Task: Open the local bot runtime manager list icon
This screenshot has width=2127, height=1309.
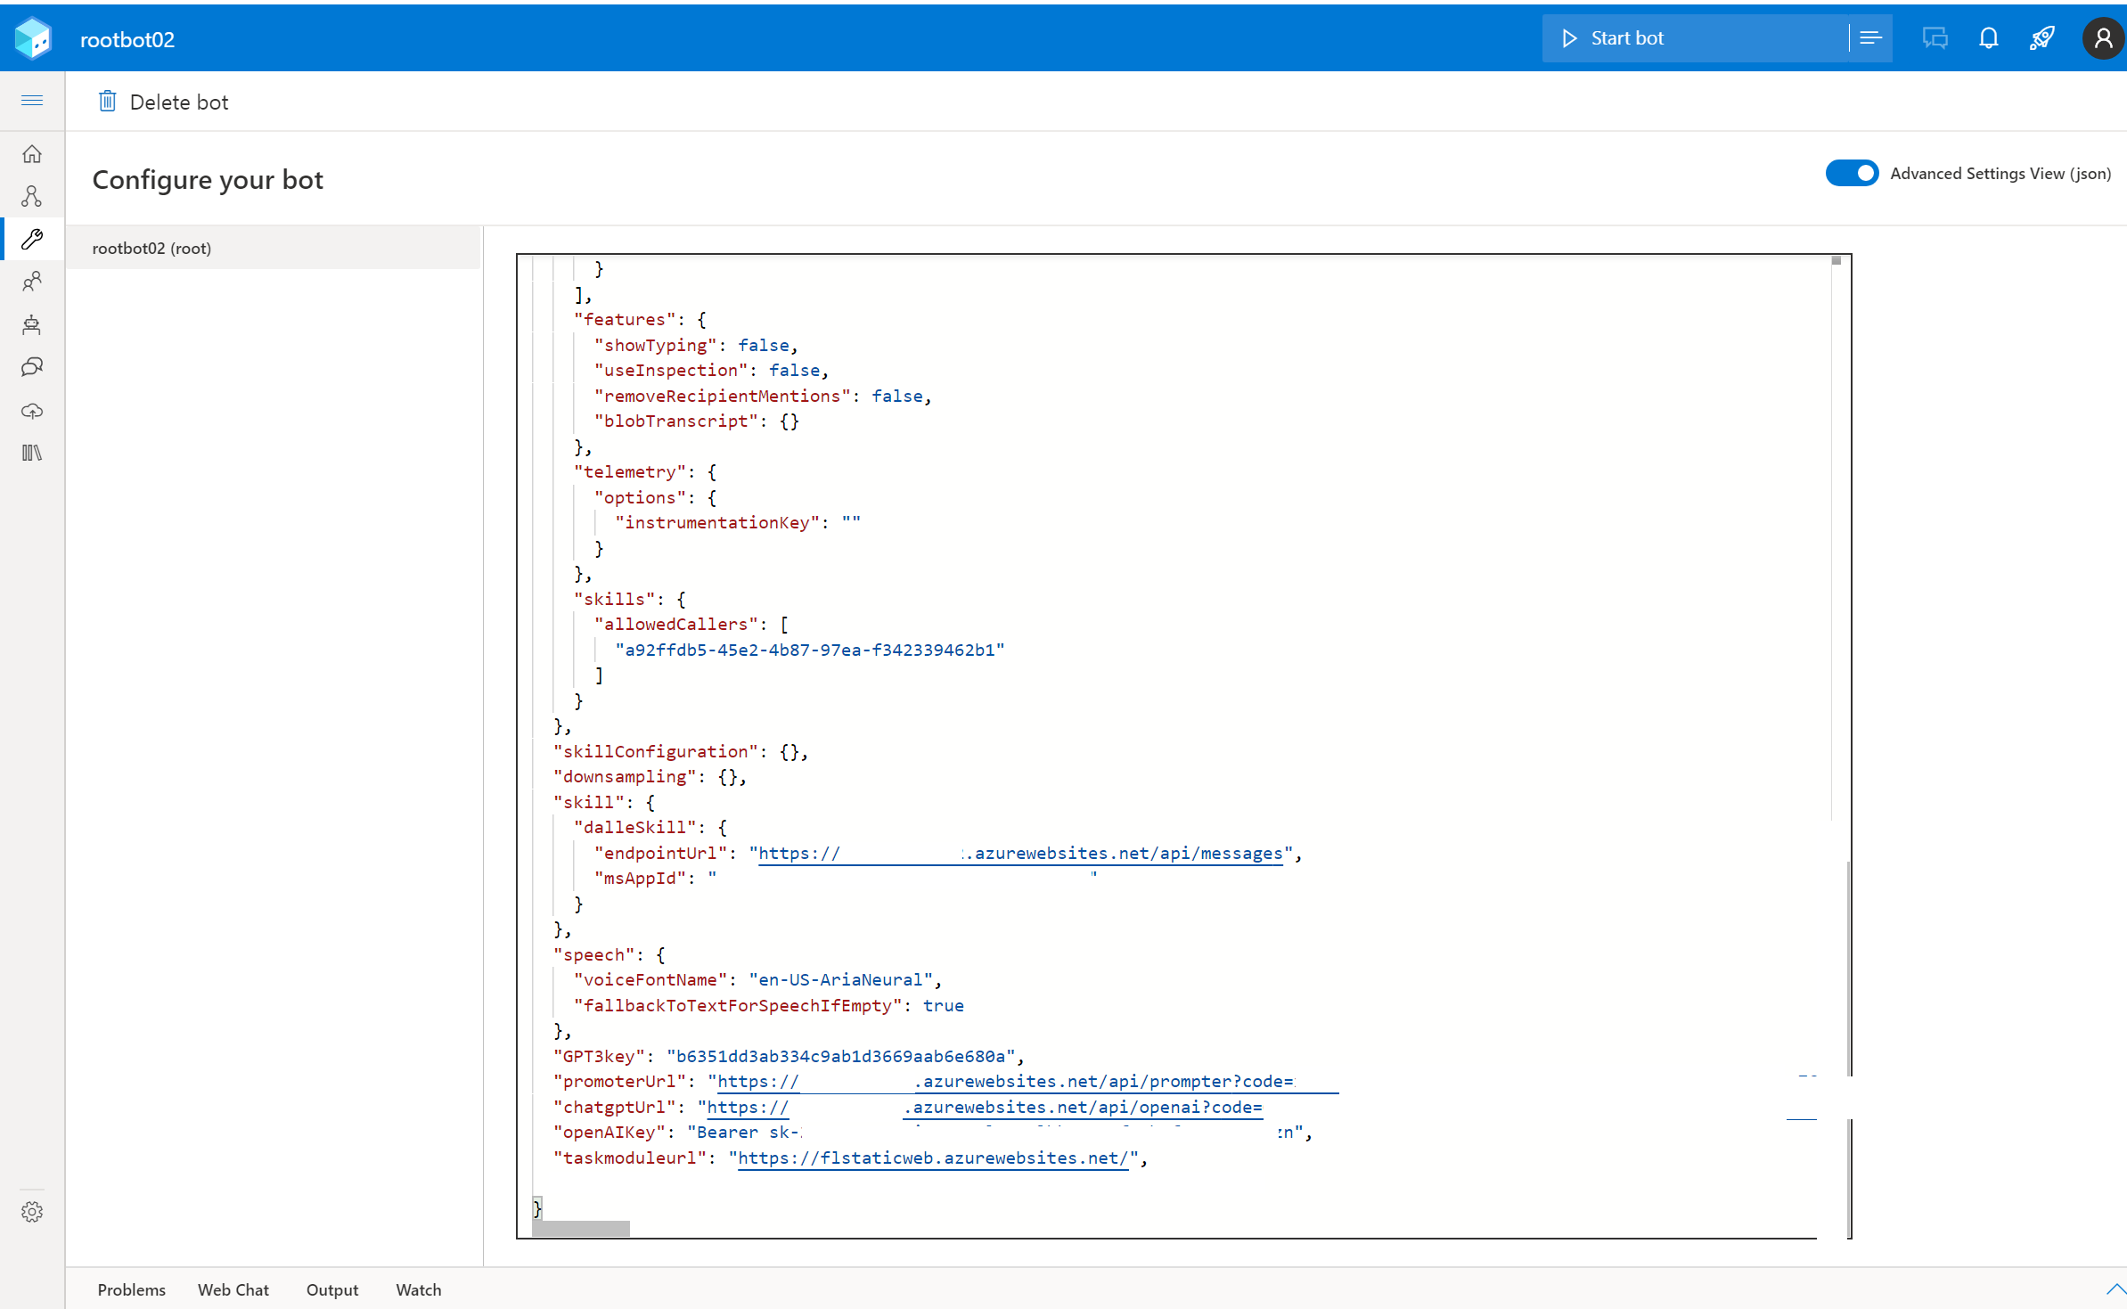Action: click(x=1871, y=38)
